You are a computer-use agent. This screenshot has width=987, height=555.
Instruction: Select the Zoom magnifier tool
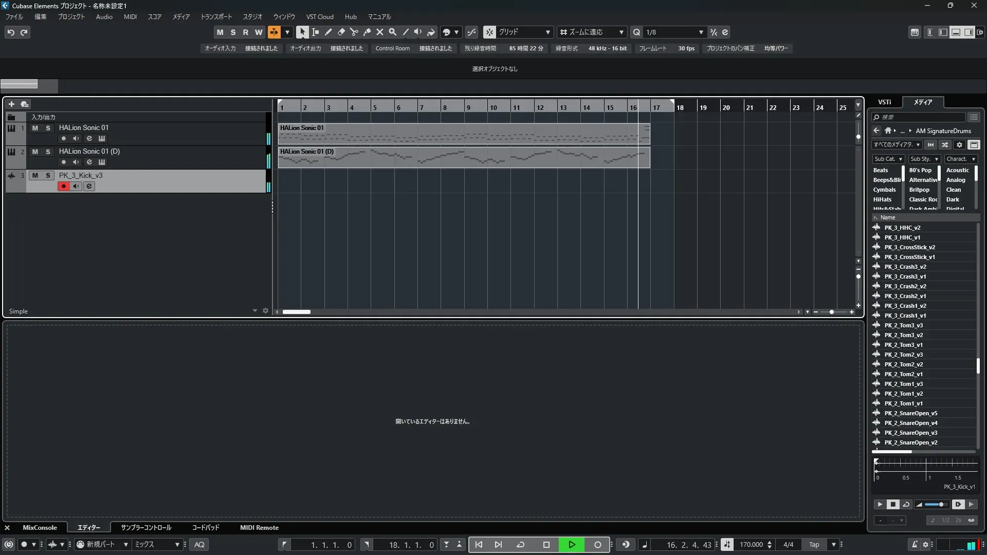pyautogui.click(x=393, y=32)
